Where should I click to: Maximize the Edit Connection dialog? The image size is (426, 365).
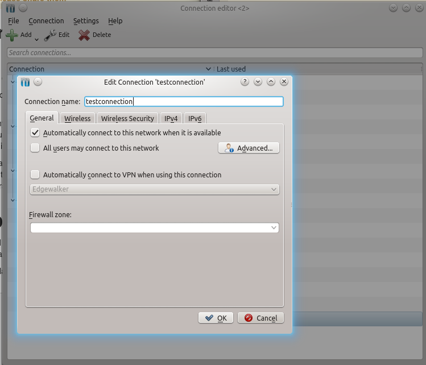click(271, 82)
